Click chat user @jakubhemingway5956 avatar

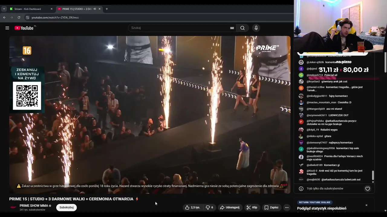point(301,149)
